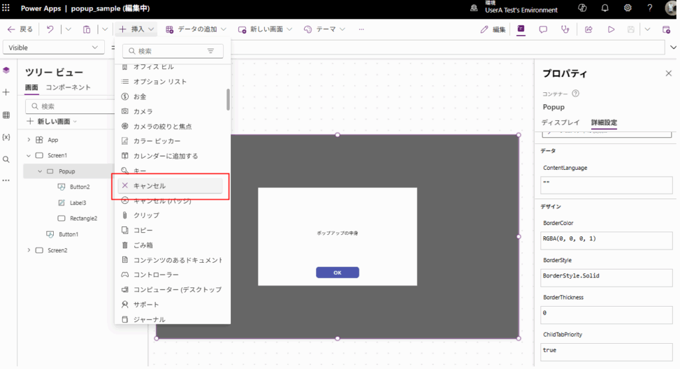
Task: Select Rectangle2 in the tree
Action: pyautogui.click(x=83, y=218)
